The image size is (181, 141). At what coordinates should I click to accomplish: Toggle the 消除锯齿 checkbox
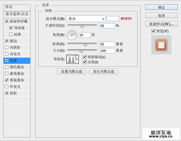pos(85,57)
